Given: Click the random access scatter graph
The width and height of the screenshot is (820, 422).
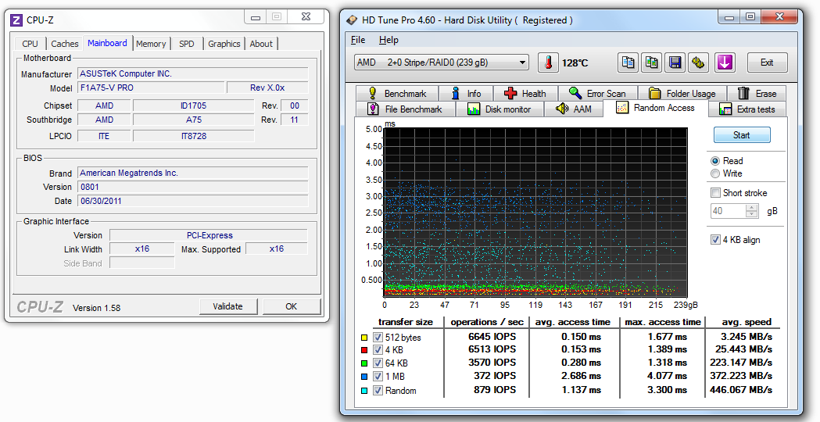Looking at the screenshot, I should (535, 213).
